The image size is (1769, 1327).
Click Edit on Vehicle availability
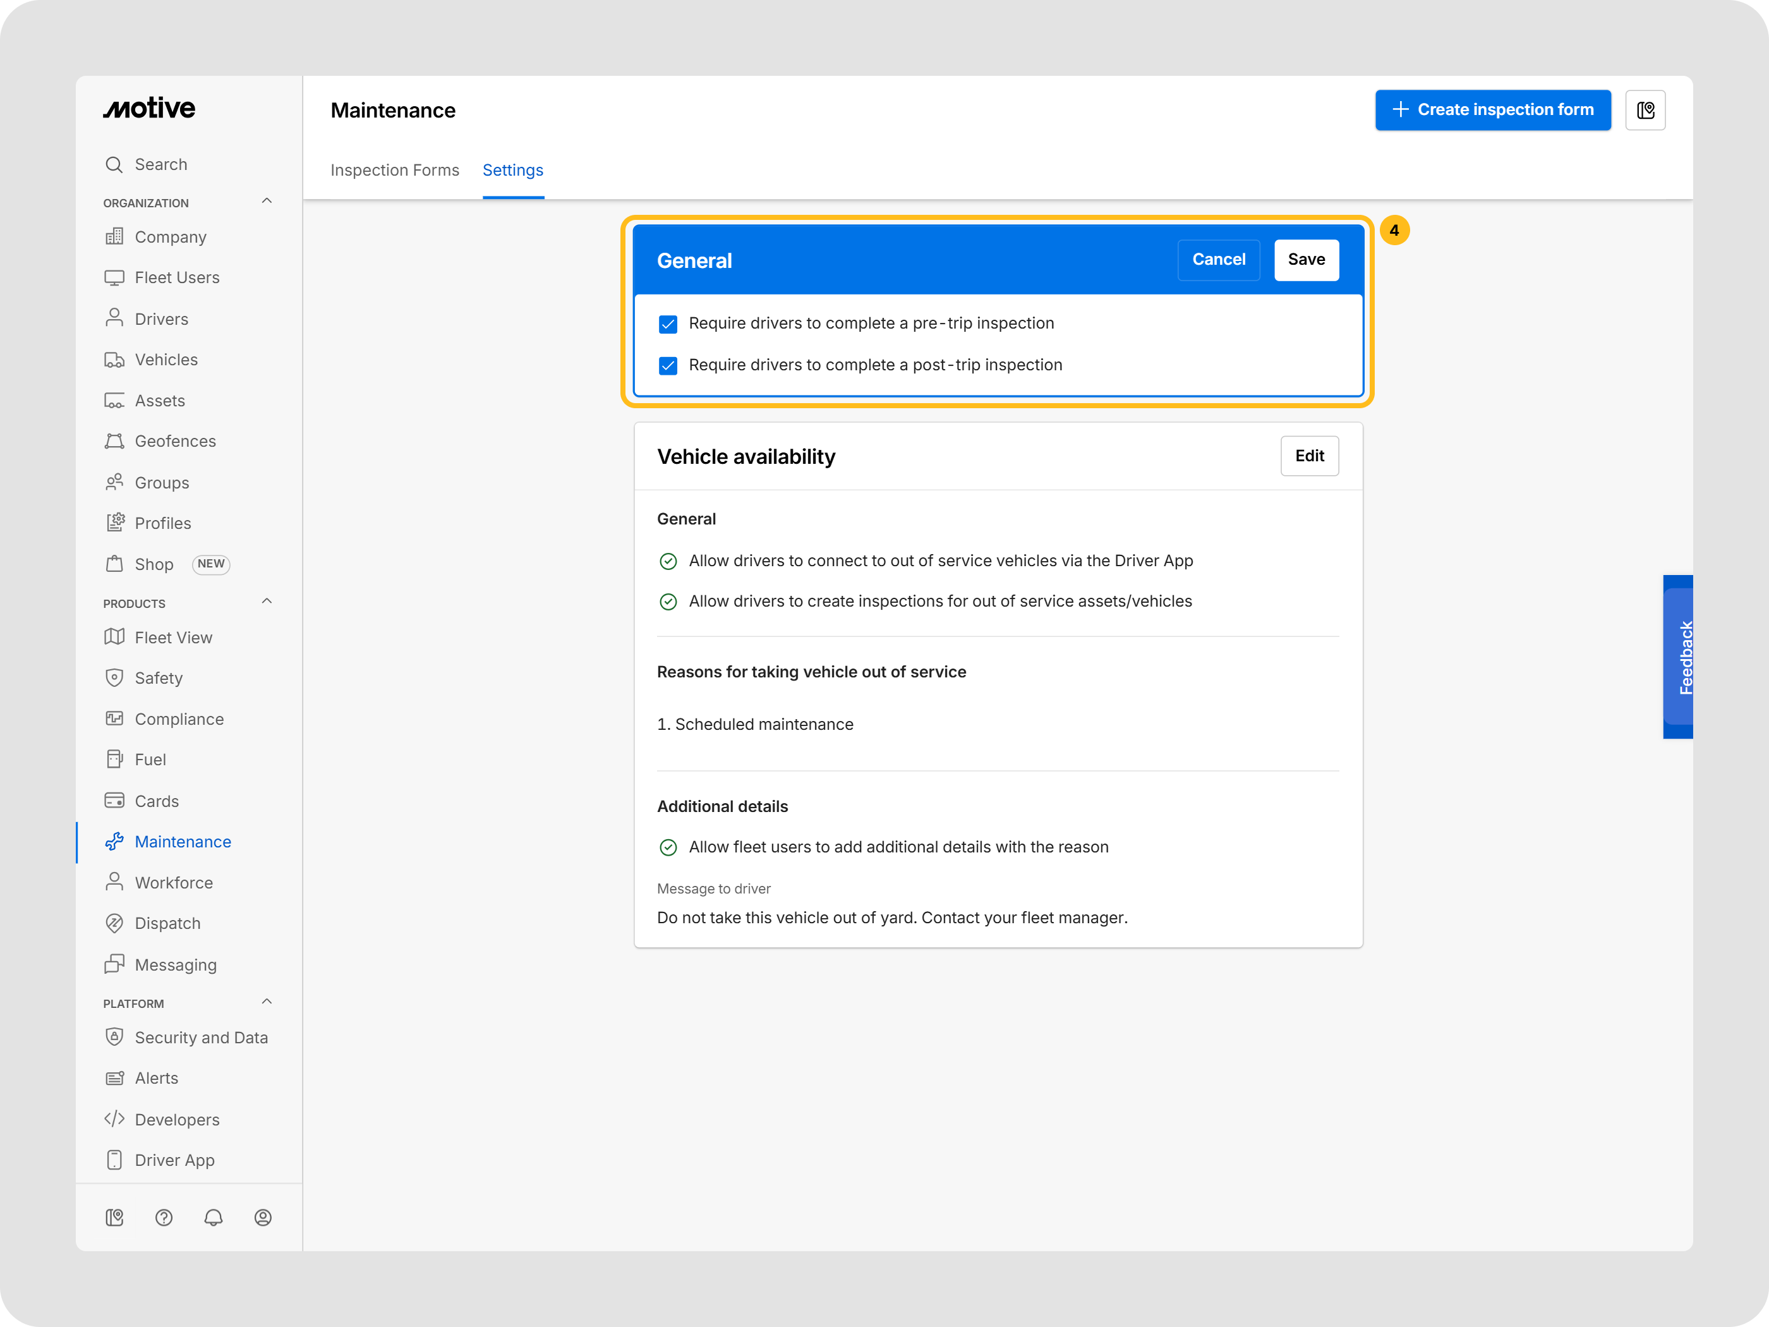tap(1309, 456)
